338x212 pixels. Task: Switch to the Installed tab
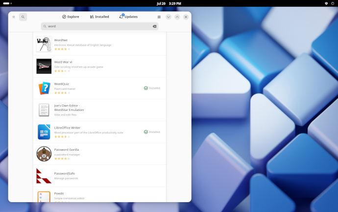click(99, 17)
